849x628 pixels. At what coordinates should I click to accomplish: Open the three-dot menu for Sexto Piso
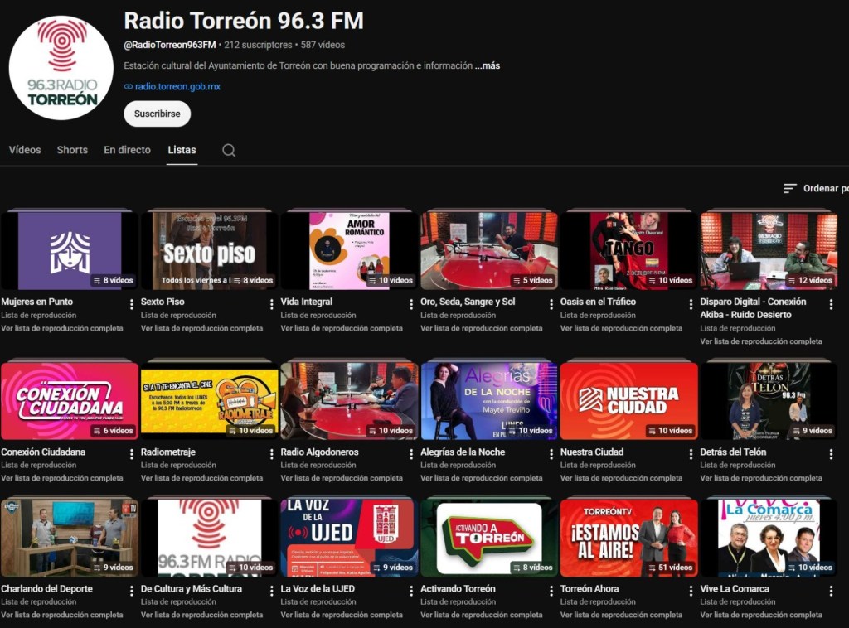(x=271, y=305)
